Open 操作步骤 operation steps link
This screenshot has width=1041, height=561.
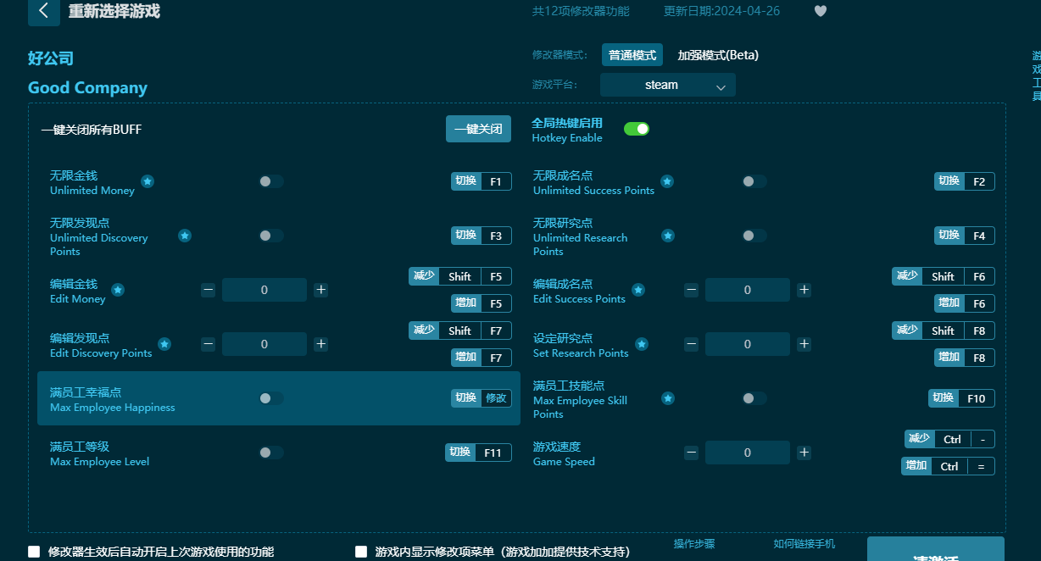click(x=694, y=544)
